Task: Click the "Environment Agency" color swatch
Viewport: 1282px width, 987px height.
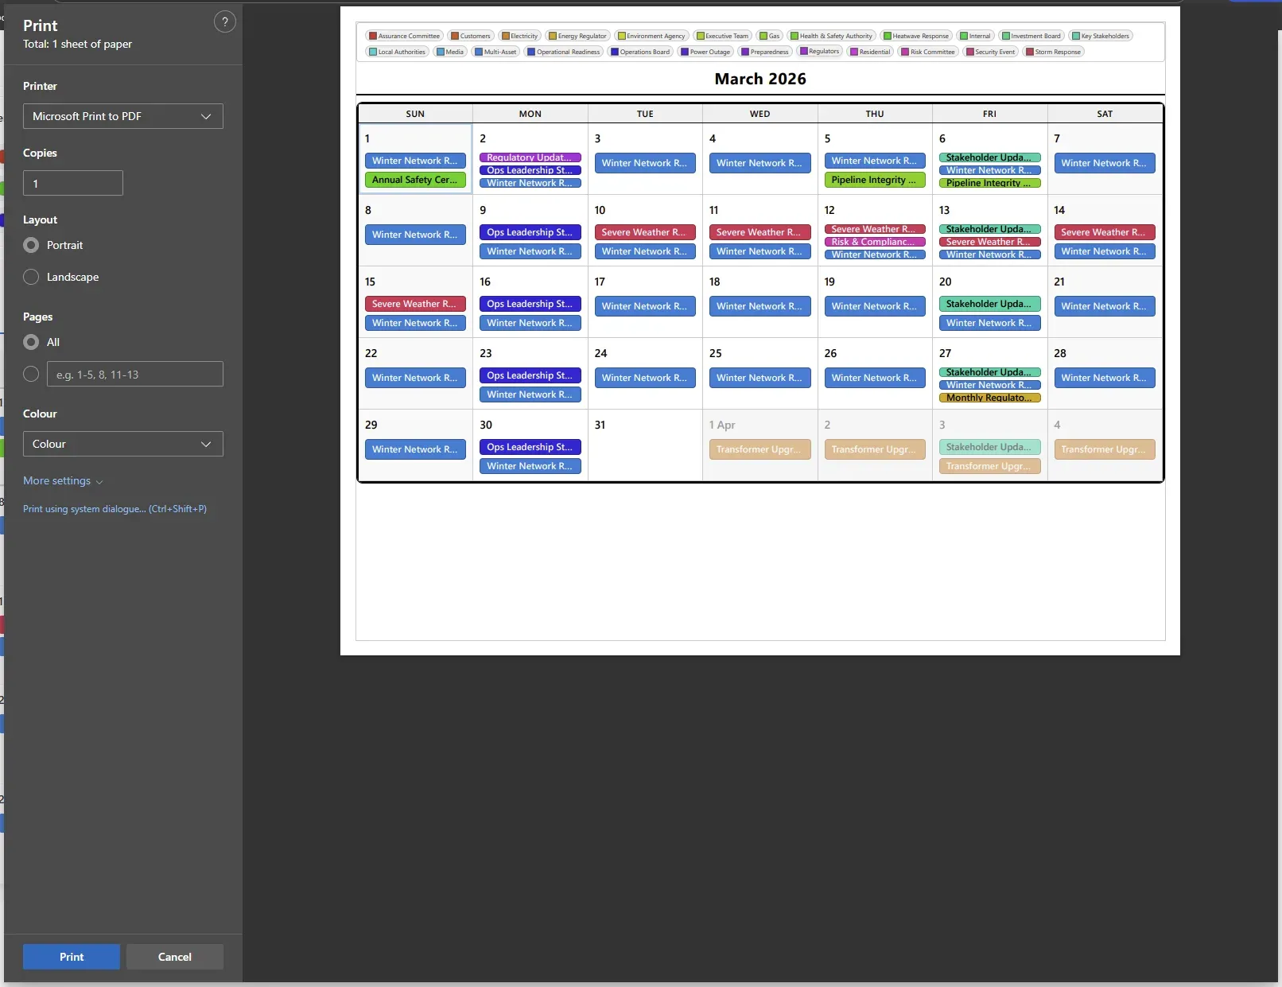Action: click(x=621, y=36)
